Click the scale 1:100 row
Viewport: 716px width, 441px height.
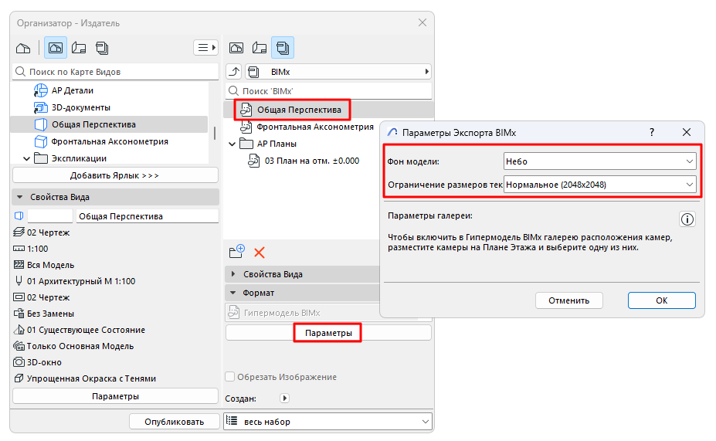pyautogui.click(x=31, y=249)
